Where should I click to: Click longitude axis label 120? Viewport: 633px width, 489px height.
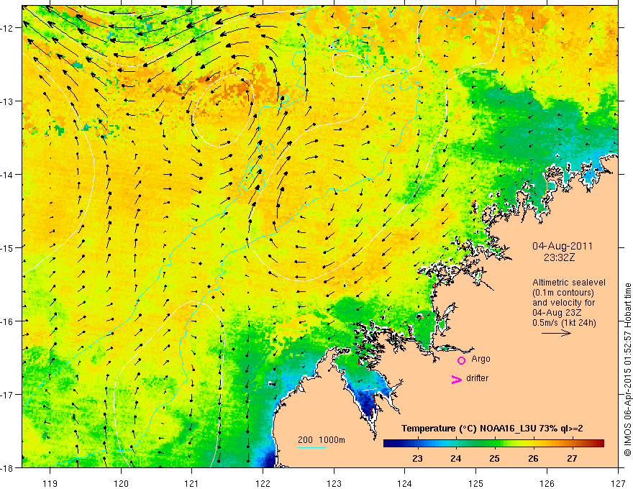[121, 483]
